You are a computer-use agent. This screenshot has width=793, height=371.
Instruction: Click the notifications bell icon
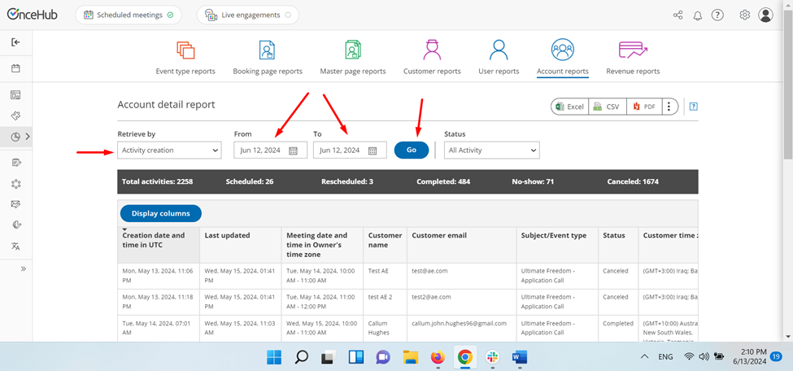[697, 15]
